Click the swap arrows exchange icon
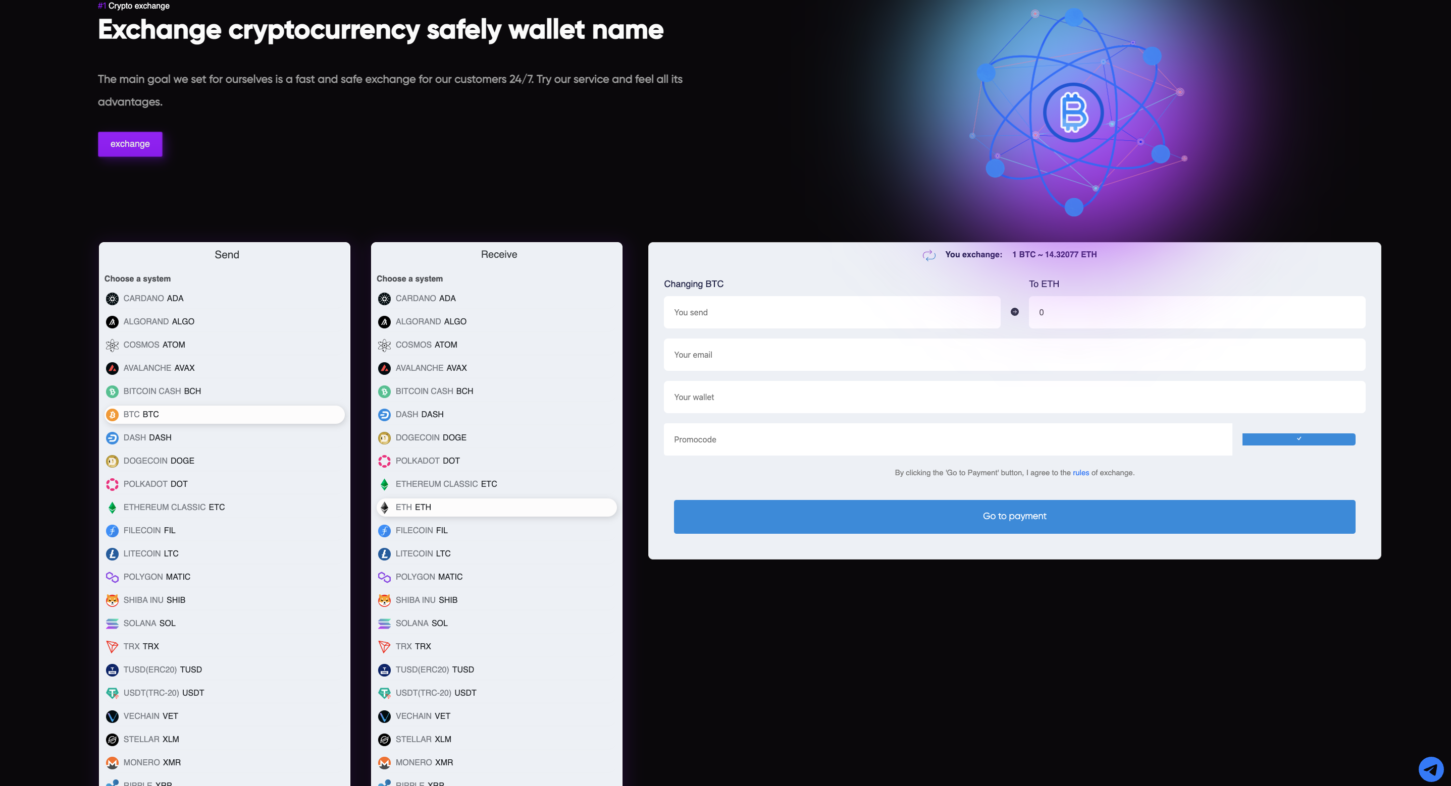The width and height of the screenshot is (1451, 786). [x=929, y=255]
